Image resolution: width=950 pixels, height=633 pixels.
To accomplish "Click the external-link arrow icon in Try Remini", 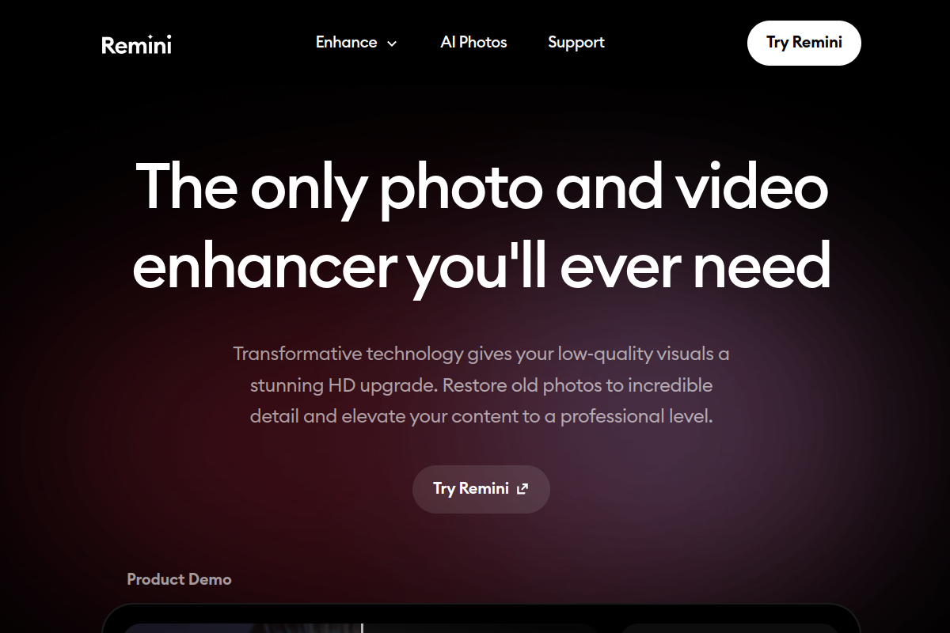I will click(522, 489).
